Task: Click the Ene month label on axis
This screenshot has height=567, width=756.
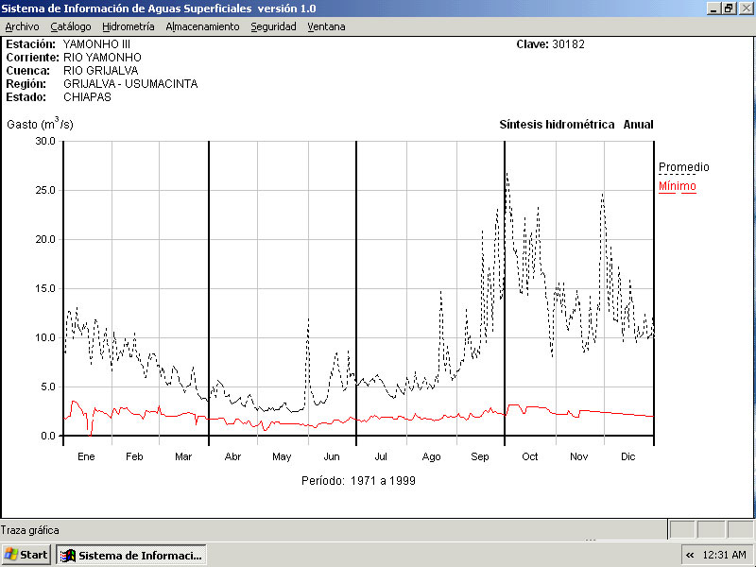Action: pyautogui.click(x=86, y=456)
